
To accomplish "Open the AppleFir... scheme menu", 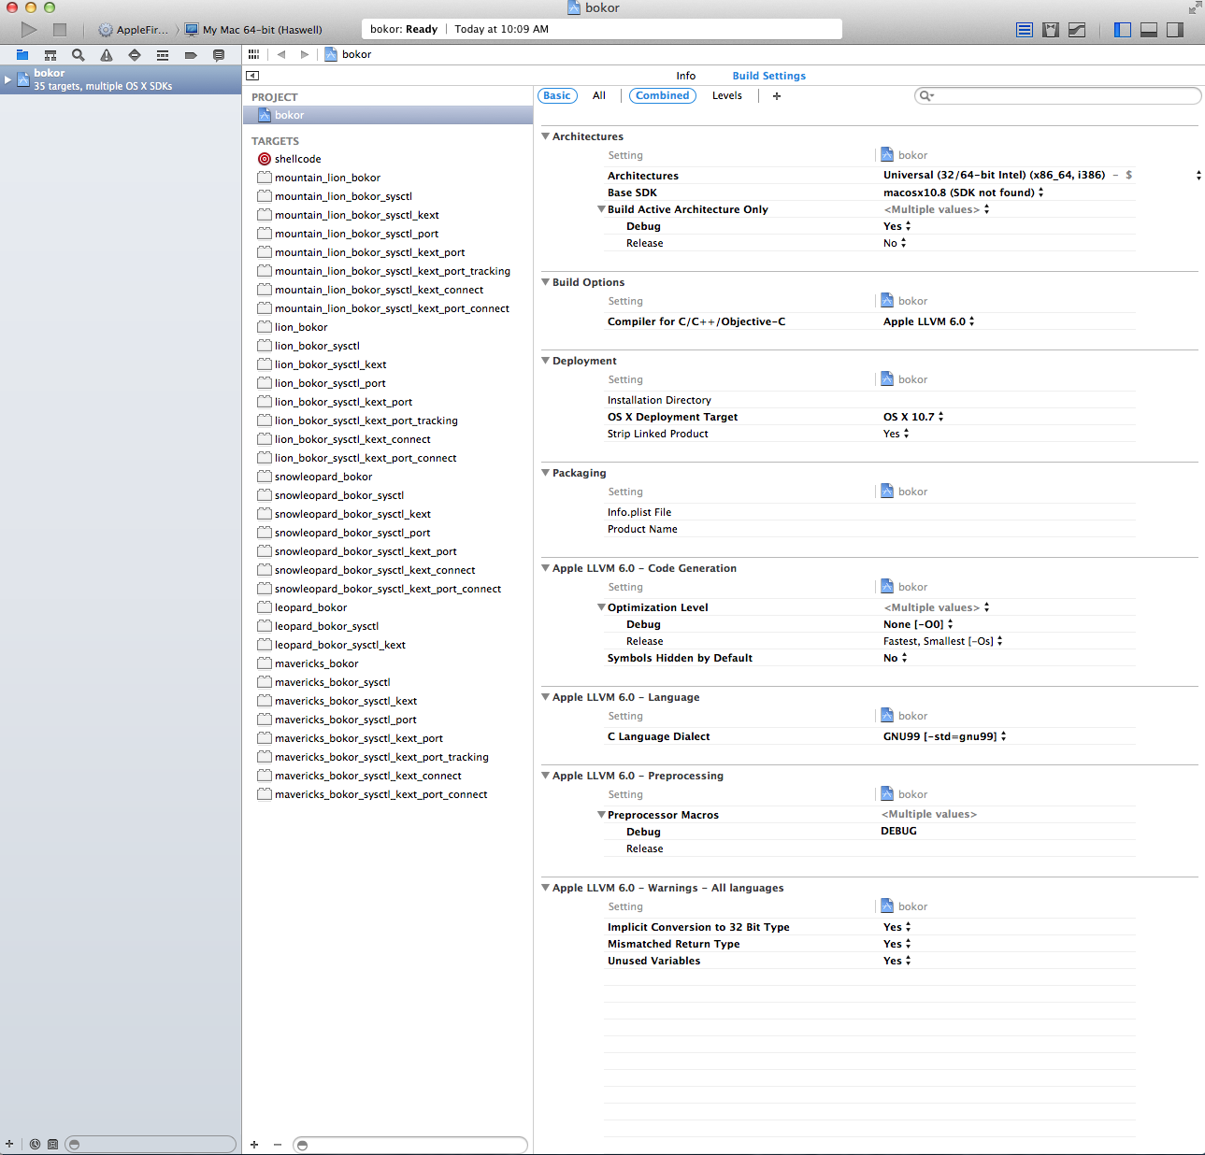I will (135, 30).
